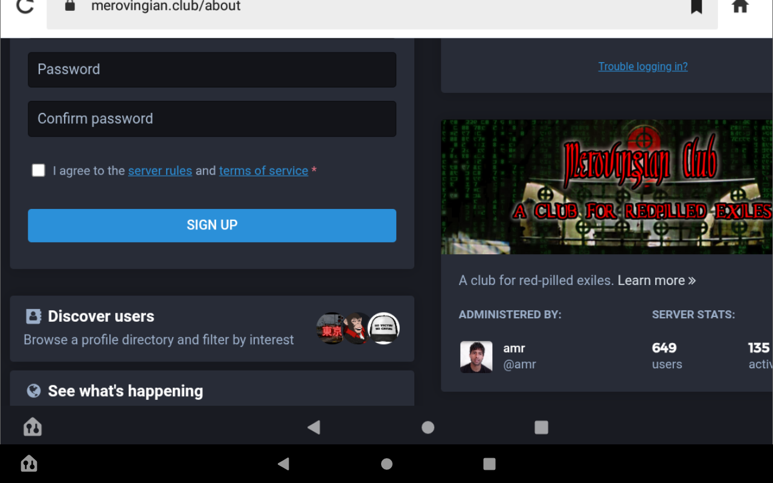This screenshot has height=483, width=773.
Task: Tap the home circle in the dark gray bar
Action: 428,427
